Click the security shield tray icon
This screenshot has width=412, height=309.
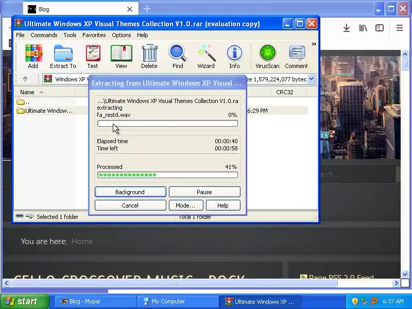355,301
